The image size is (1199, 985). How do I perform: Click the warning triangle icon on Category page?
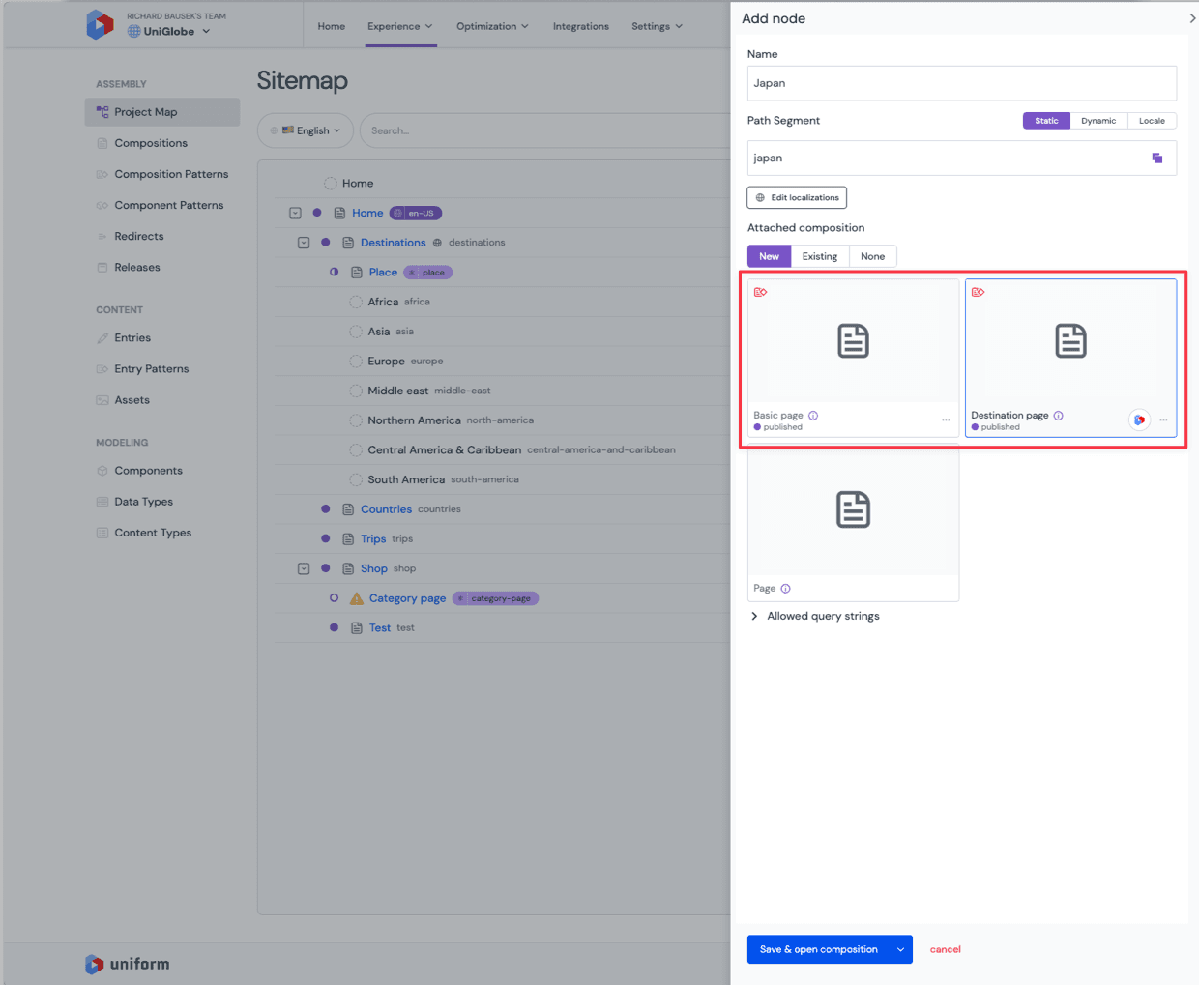click(357, 598)
